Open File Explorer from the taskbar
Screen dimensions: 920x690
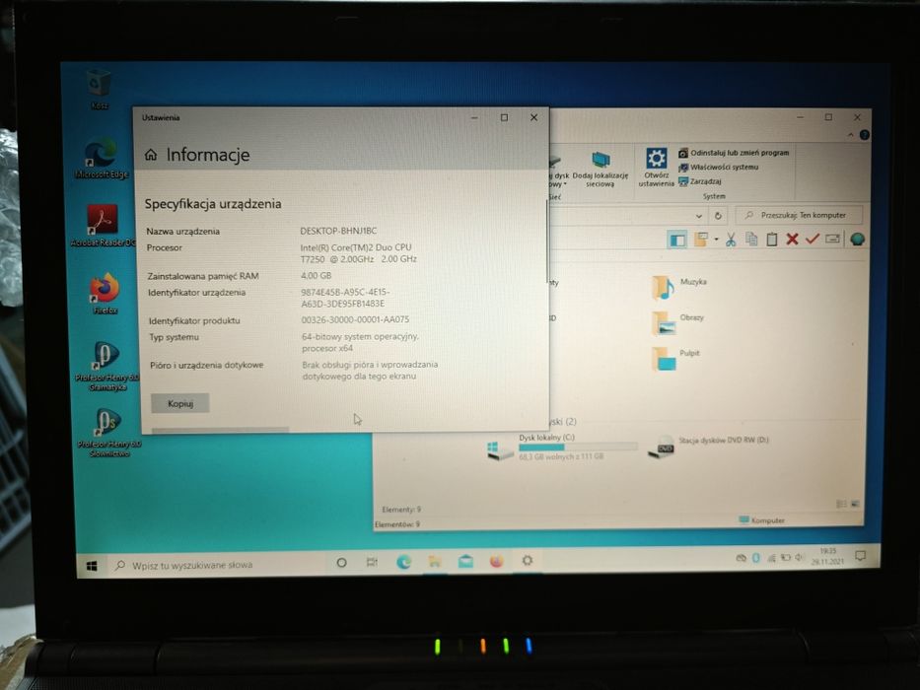tap(435, 562)
